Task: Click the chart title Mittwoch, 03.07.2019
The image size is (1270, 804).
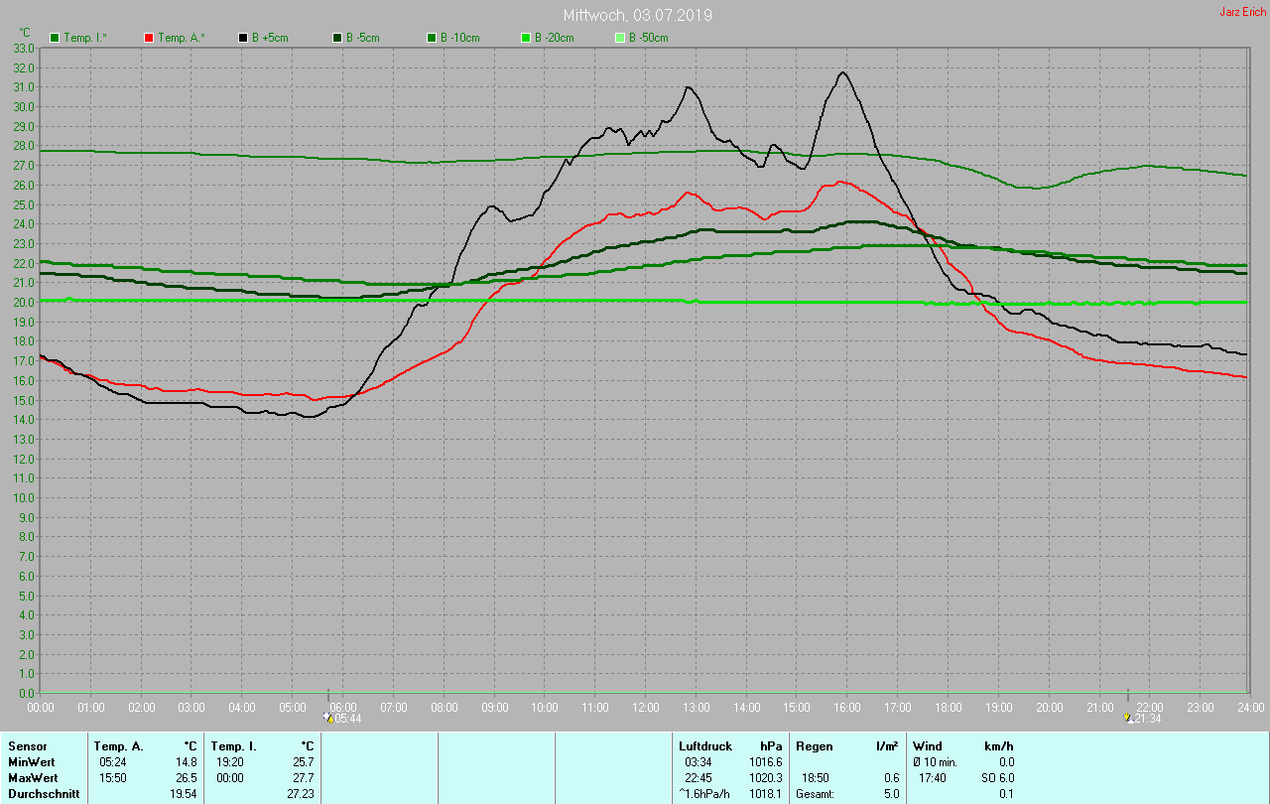Action: [x=637, y=15]
